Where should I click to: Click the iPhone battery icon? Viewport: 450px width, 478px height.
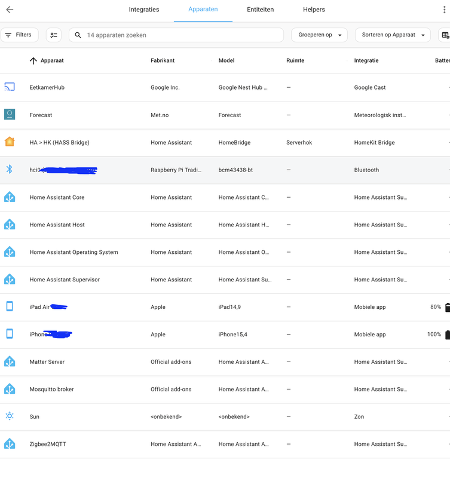(x=447, y=335)
